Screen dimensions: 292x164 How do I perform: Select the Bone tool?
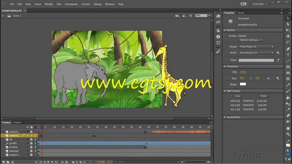[288, 122]
